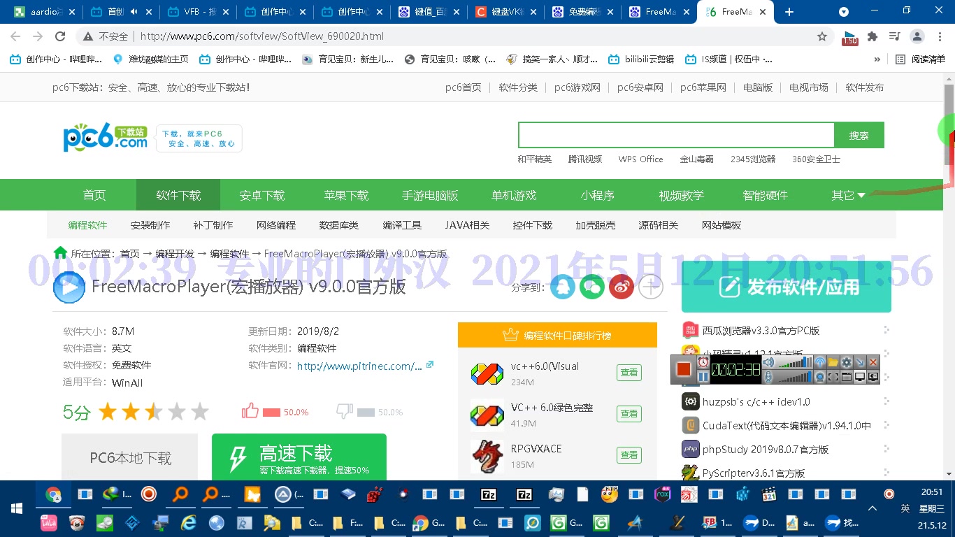Adjust the recorder's speaker volume level bars
This screenshot has height=537, width=955.
click(795, 362)
